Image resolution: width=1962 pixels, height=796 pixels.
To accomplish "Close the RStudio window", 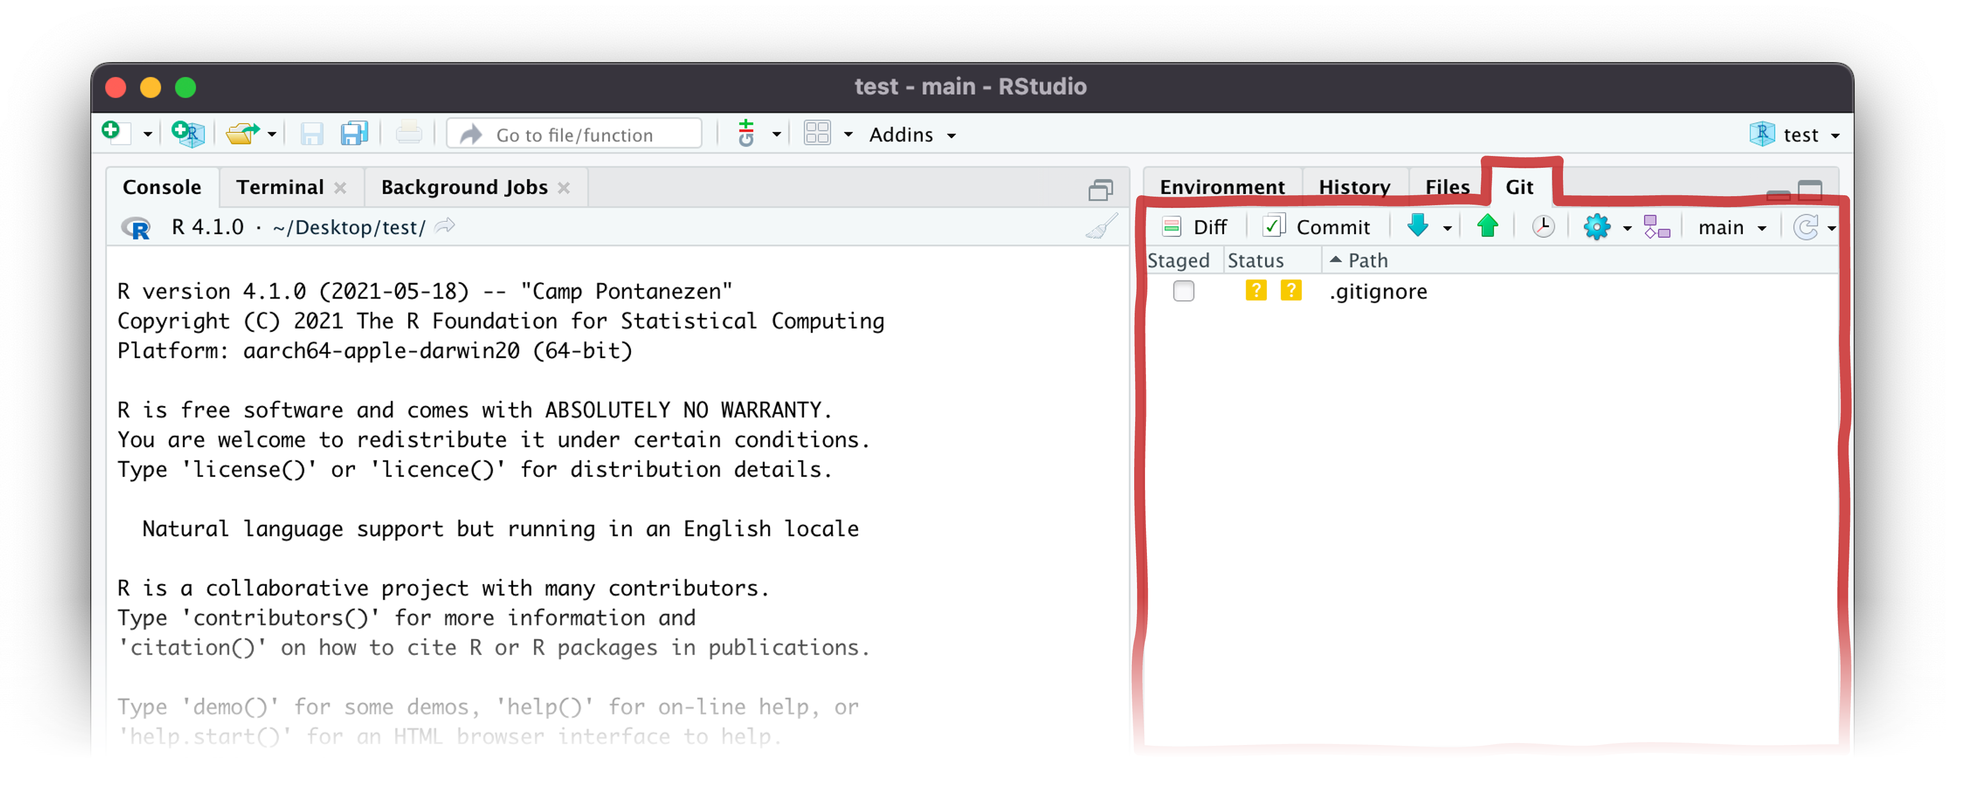I will [x=116, y=87].
